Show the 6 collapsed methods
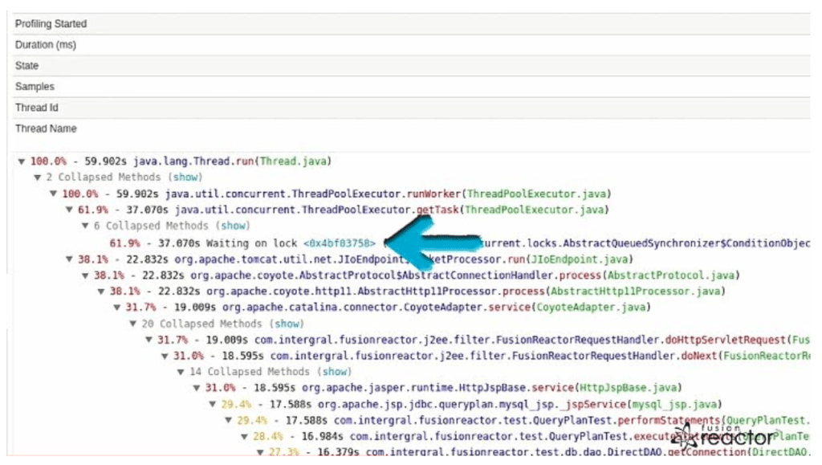 point(234,226)
